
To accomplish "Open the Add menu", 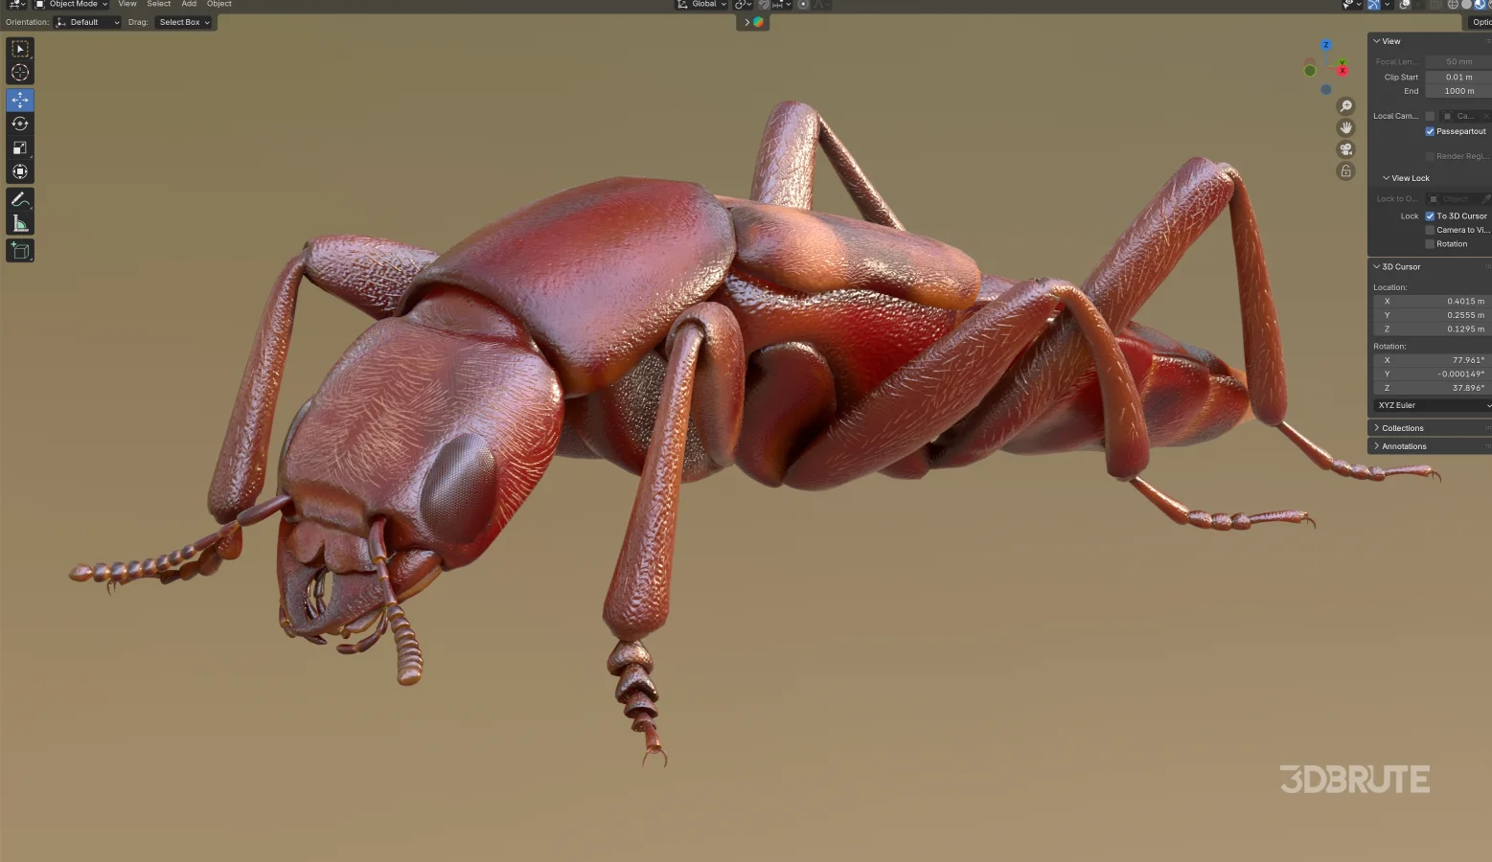I will [189, 4].
